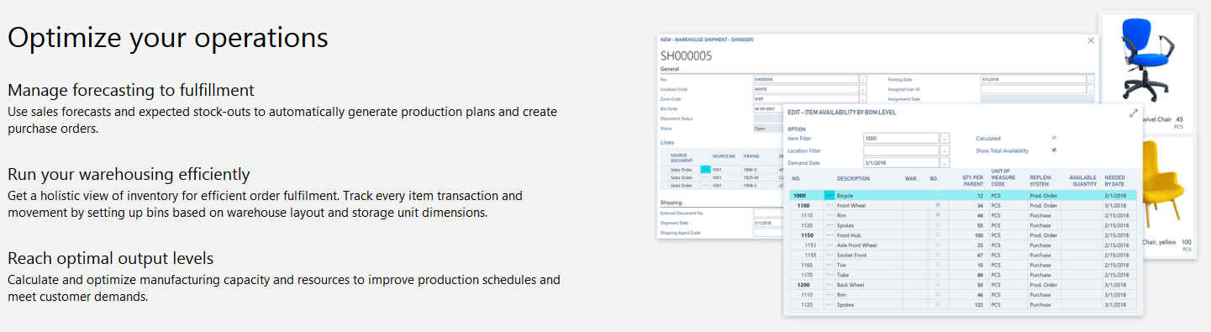Open the lookup button next to Location Filter

[x=944, y=150]
